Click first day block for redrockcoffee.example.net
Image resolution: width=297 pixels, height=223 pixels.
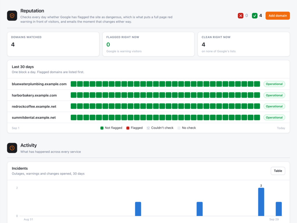[74, 106]
